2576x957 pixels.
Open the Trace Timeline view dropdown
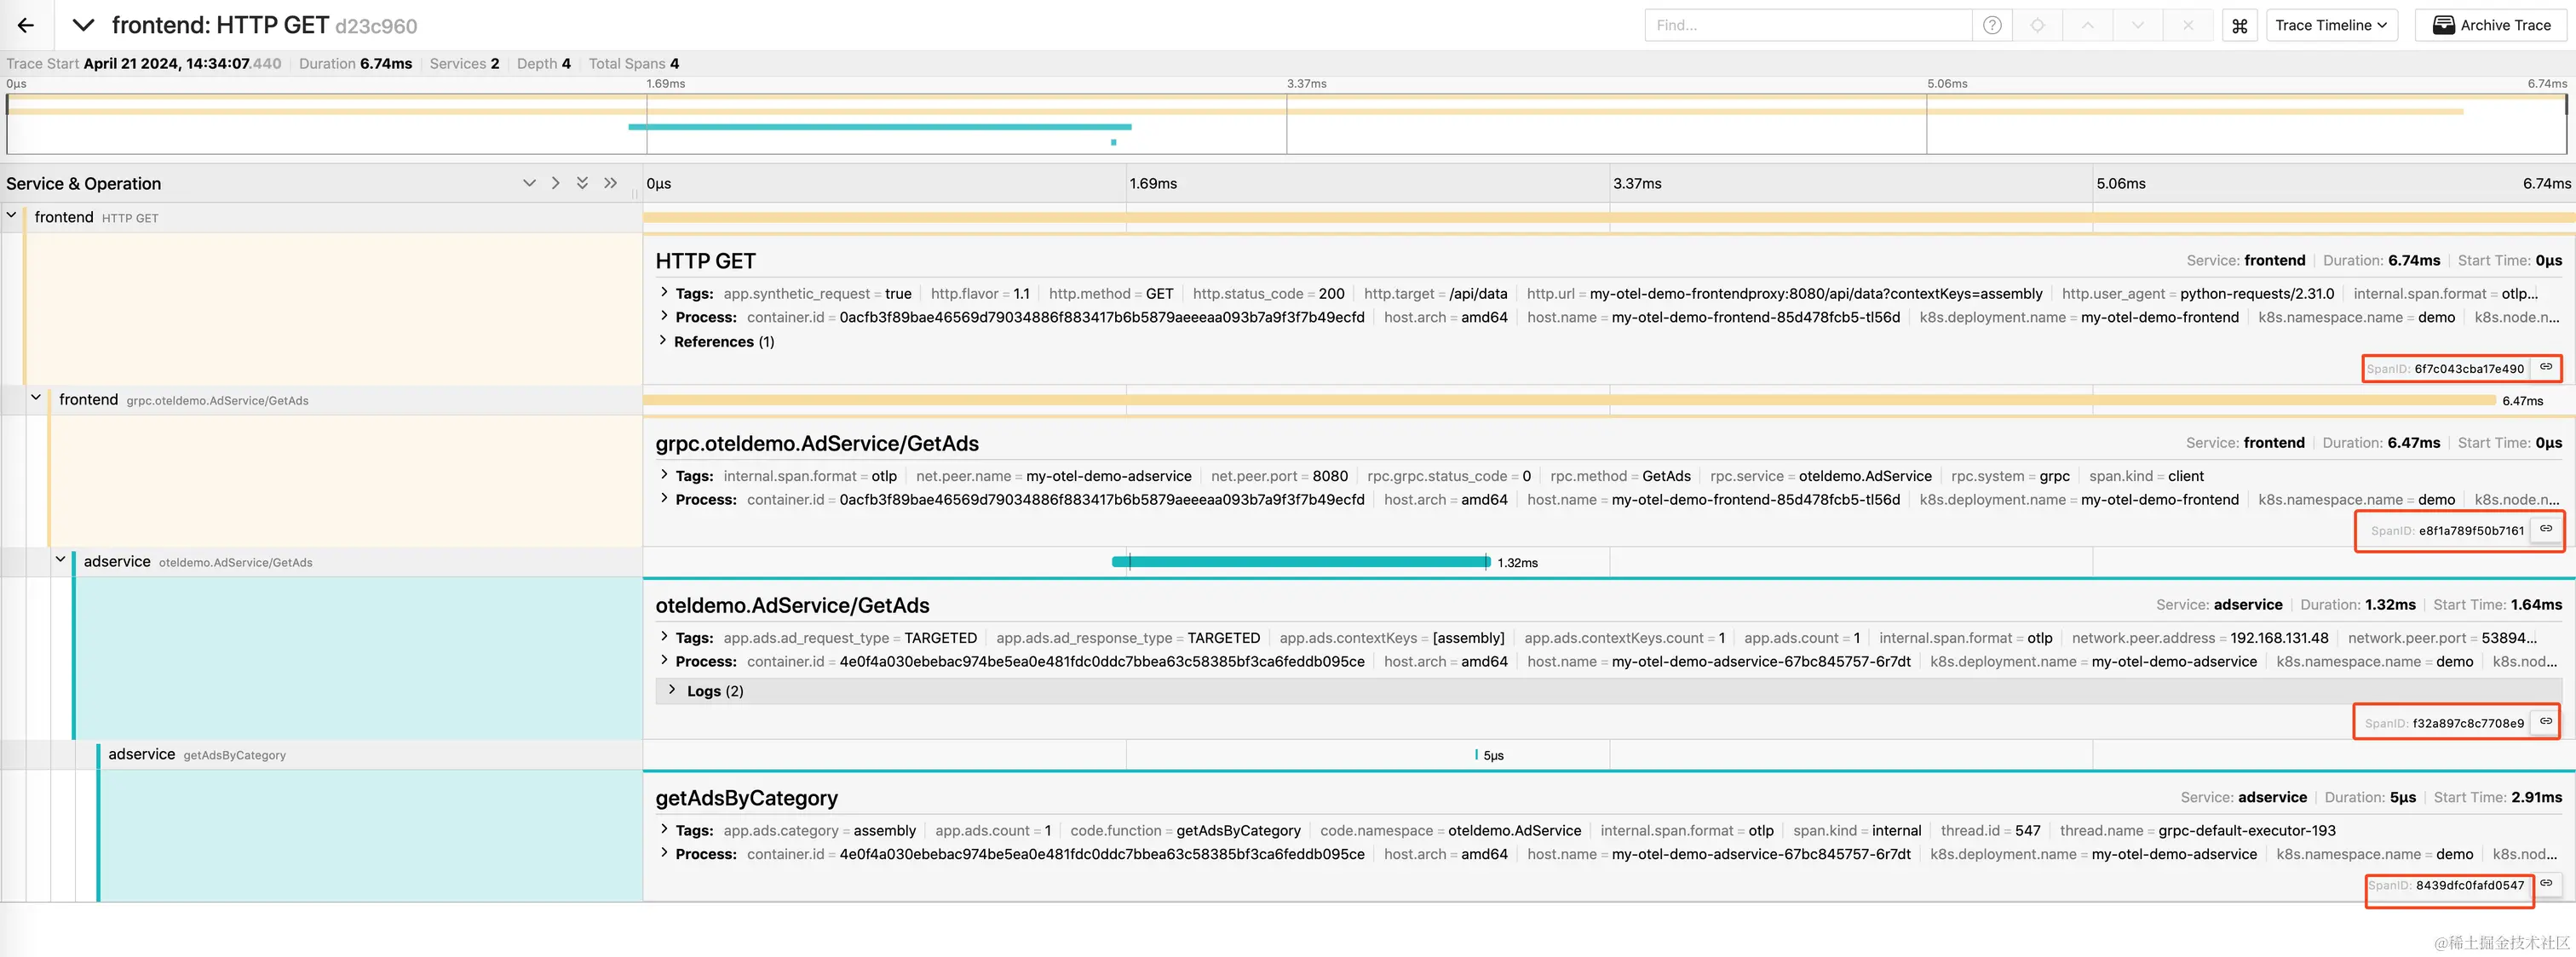pyautogui.click(x=2330, y=25)
